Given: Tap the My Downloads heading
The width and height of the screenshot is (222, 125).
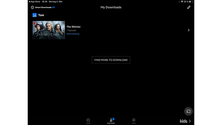Looking at the screenshot, I should point(111,7).
